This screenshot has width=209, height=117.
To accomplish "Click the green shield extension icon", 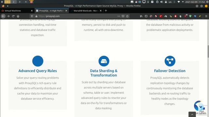I will coord(190,16).
